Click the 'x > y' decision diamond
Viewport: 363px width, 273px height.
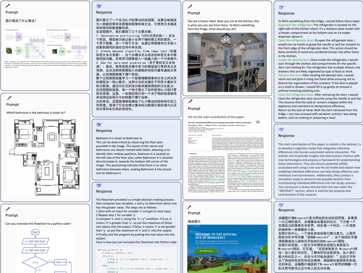point(35,262)
